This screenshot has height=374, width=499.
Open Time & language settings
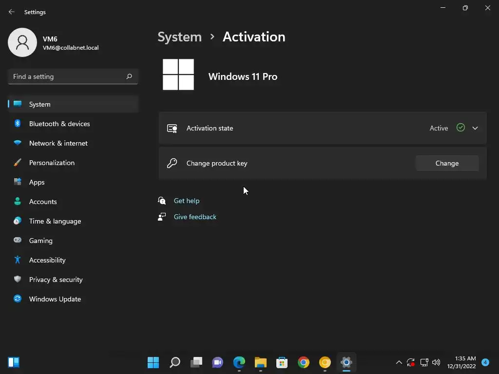73,221
